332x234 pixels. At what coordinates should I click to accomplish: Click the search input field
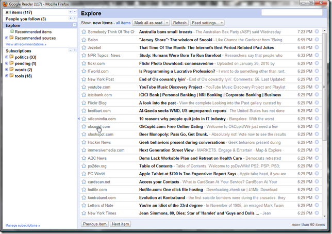click(292, 12)
